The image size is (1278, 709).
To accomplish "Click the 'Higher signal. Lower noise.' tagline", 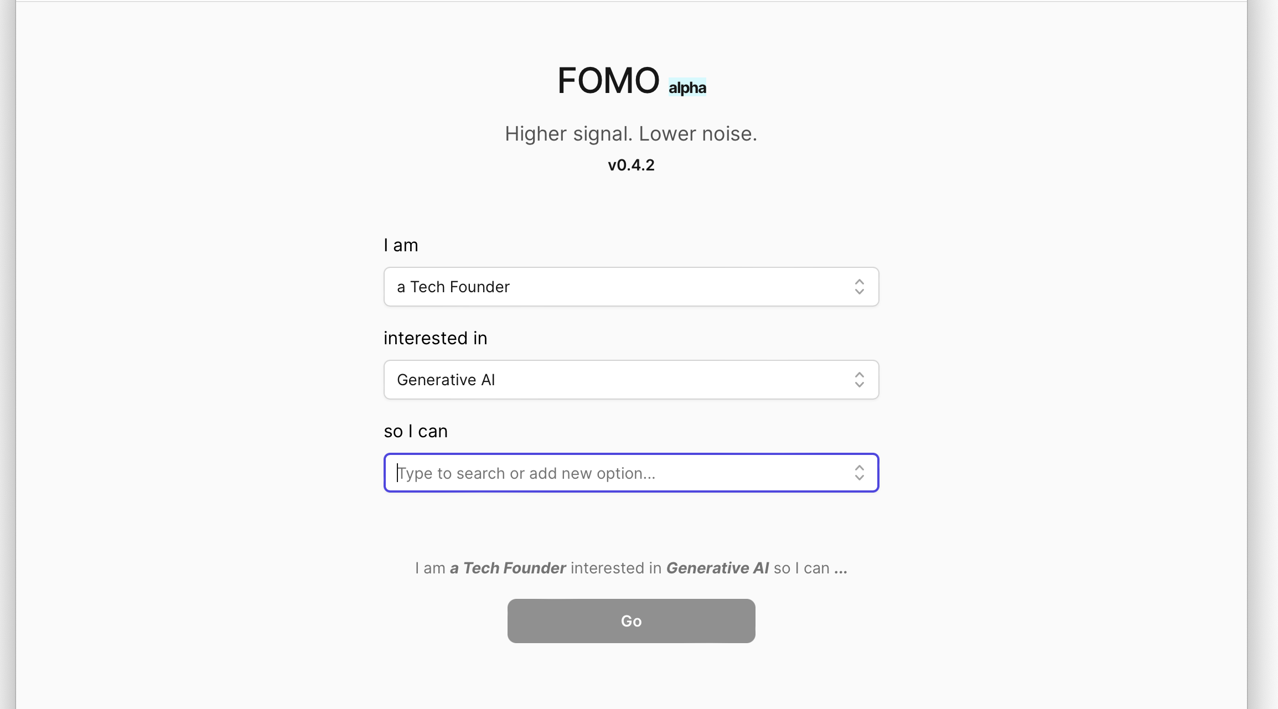I will coord(631,133).
